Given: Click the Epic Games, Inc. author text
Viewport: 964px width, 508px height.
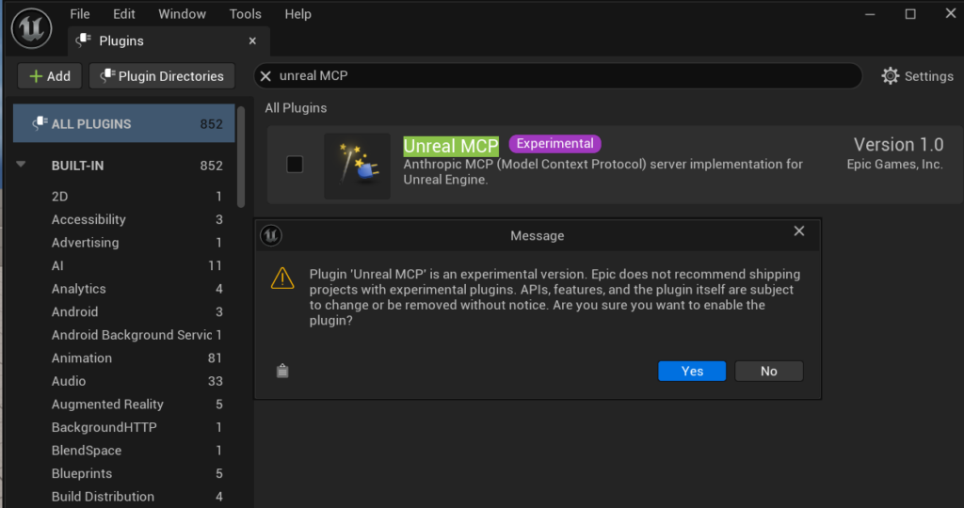Looking at the screenshot, I should [x=894, y=165].
